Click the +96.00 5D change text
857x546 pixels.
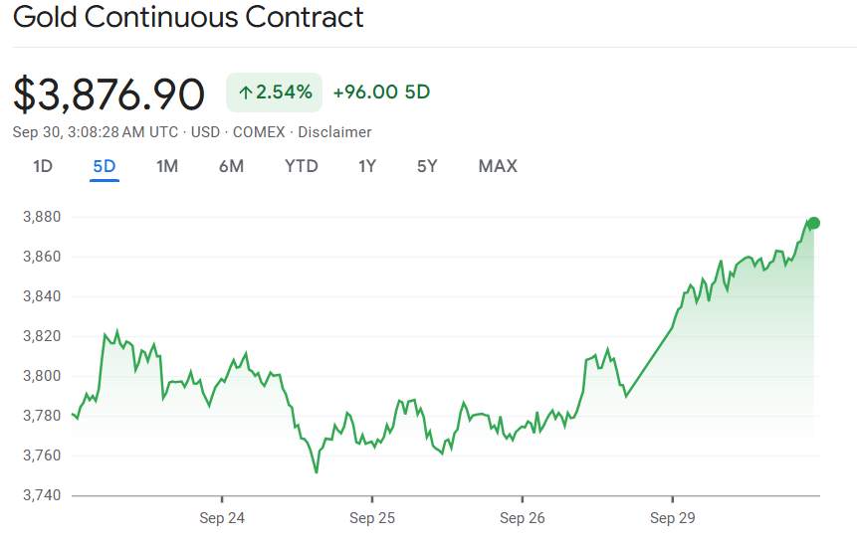coord(381,92)
